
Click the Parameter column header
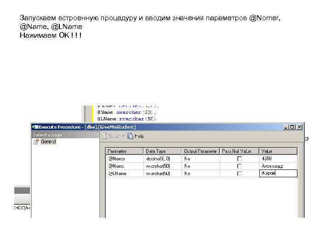pyautogui.click(x=124, y=151)
